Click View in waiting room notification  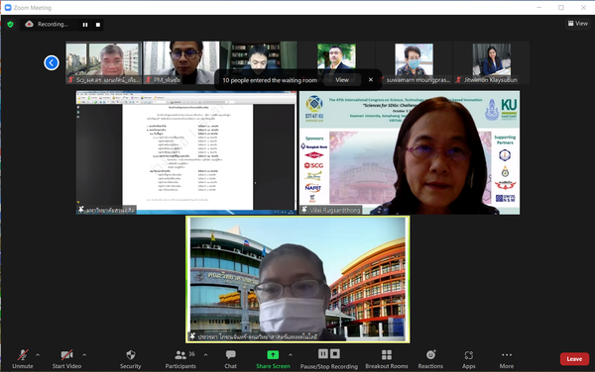point(342,80)
